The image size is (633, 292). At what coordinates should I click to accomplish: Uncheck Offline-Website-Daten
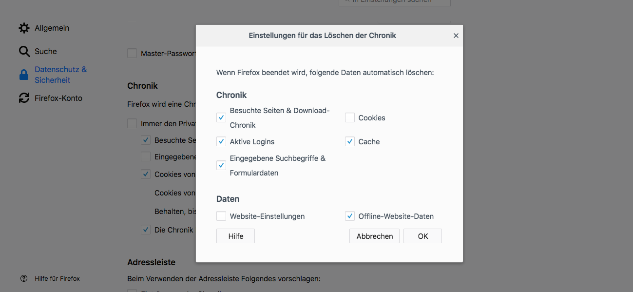[x=350, y=216]
